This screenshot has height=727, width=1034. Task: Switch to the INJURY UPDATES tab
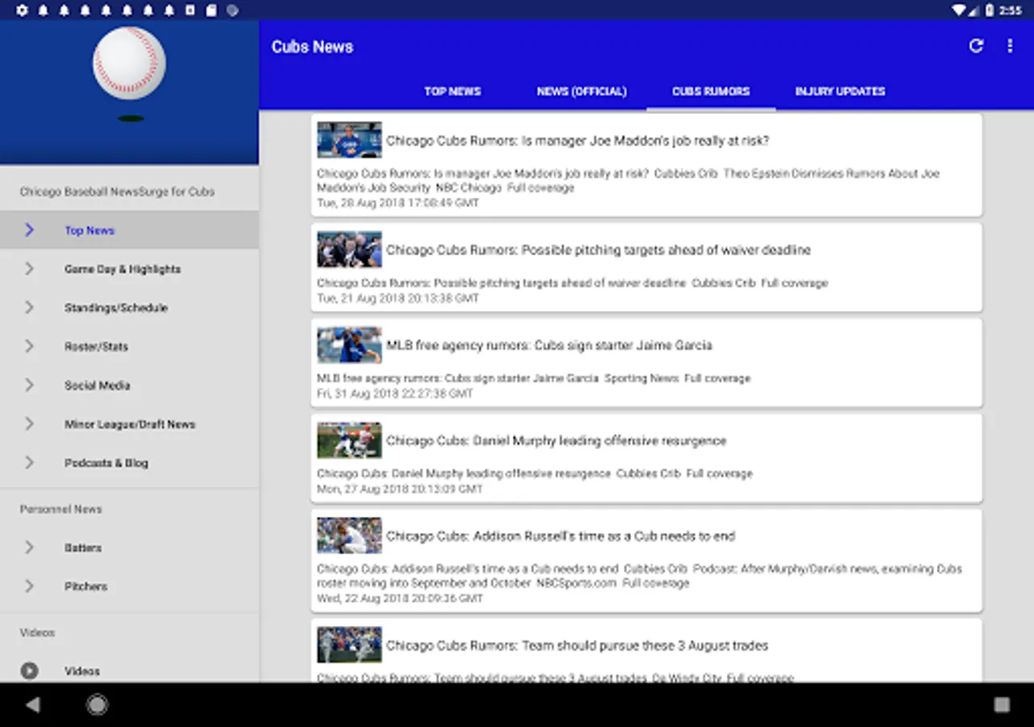[x=840, y=91]
